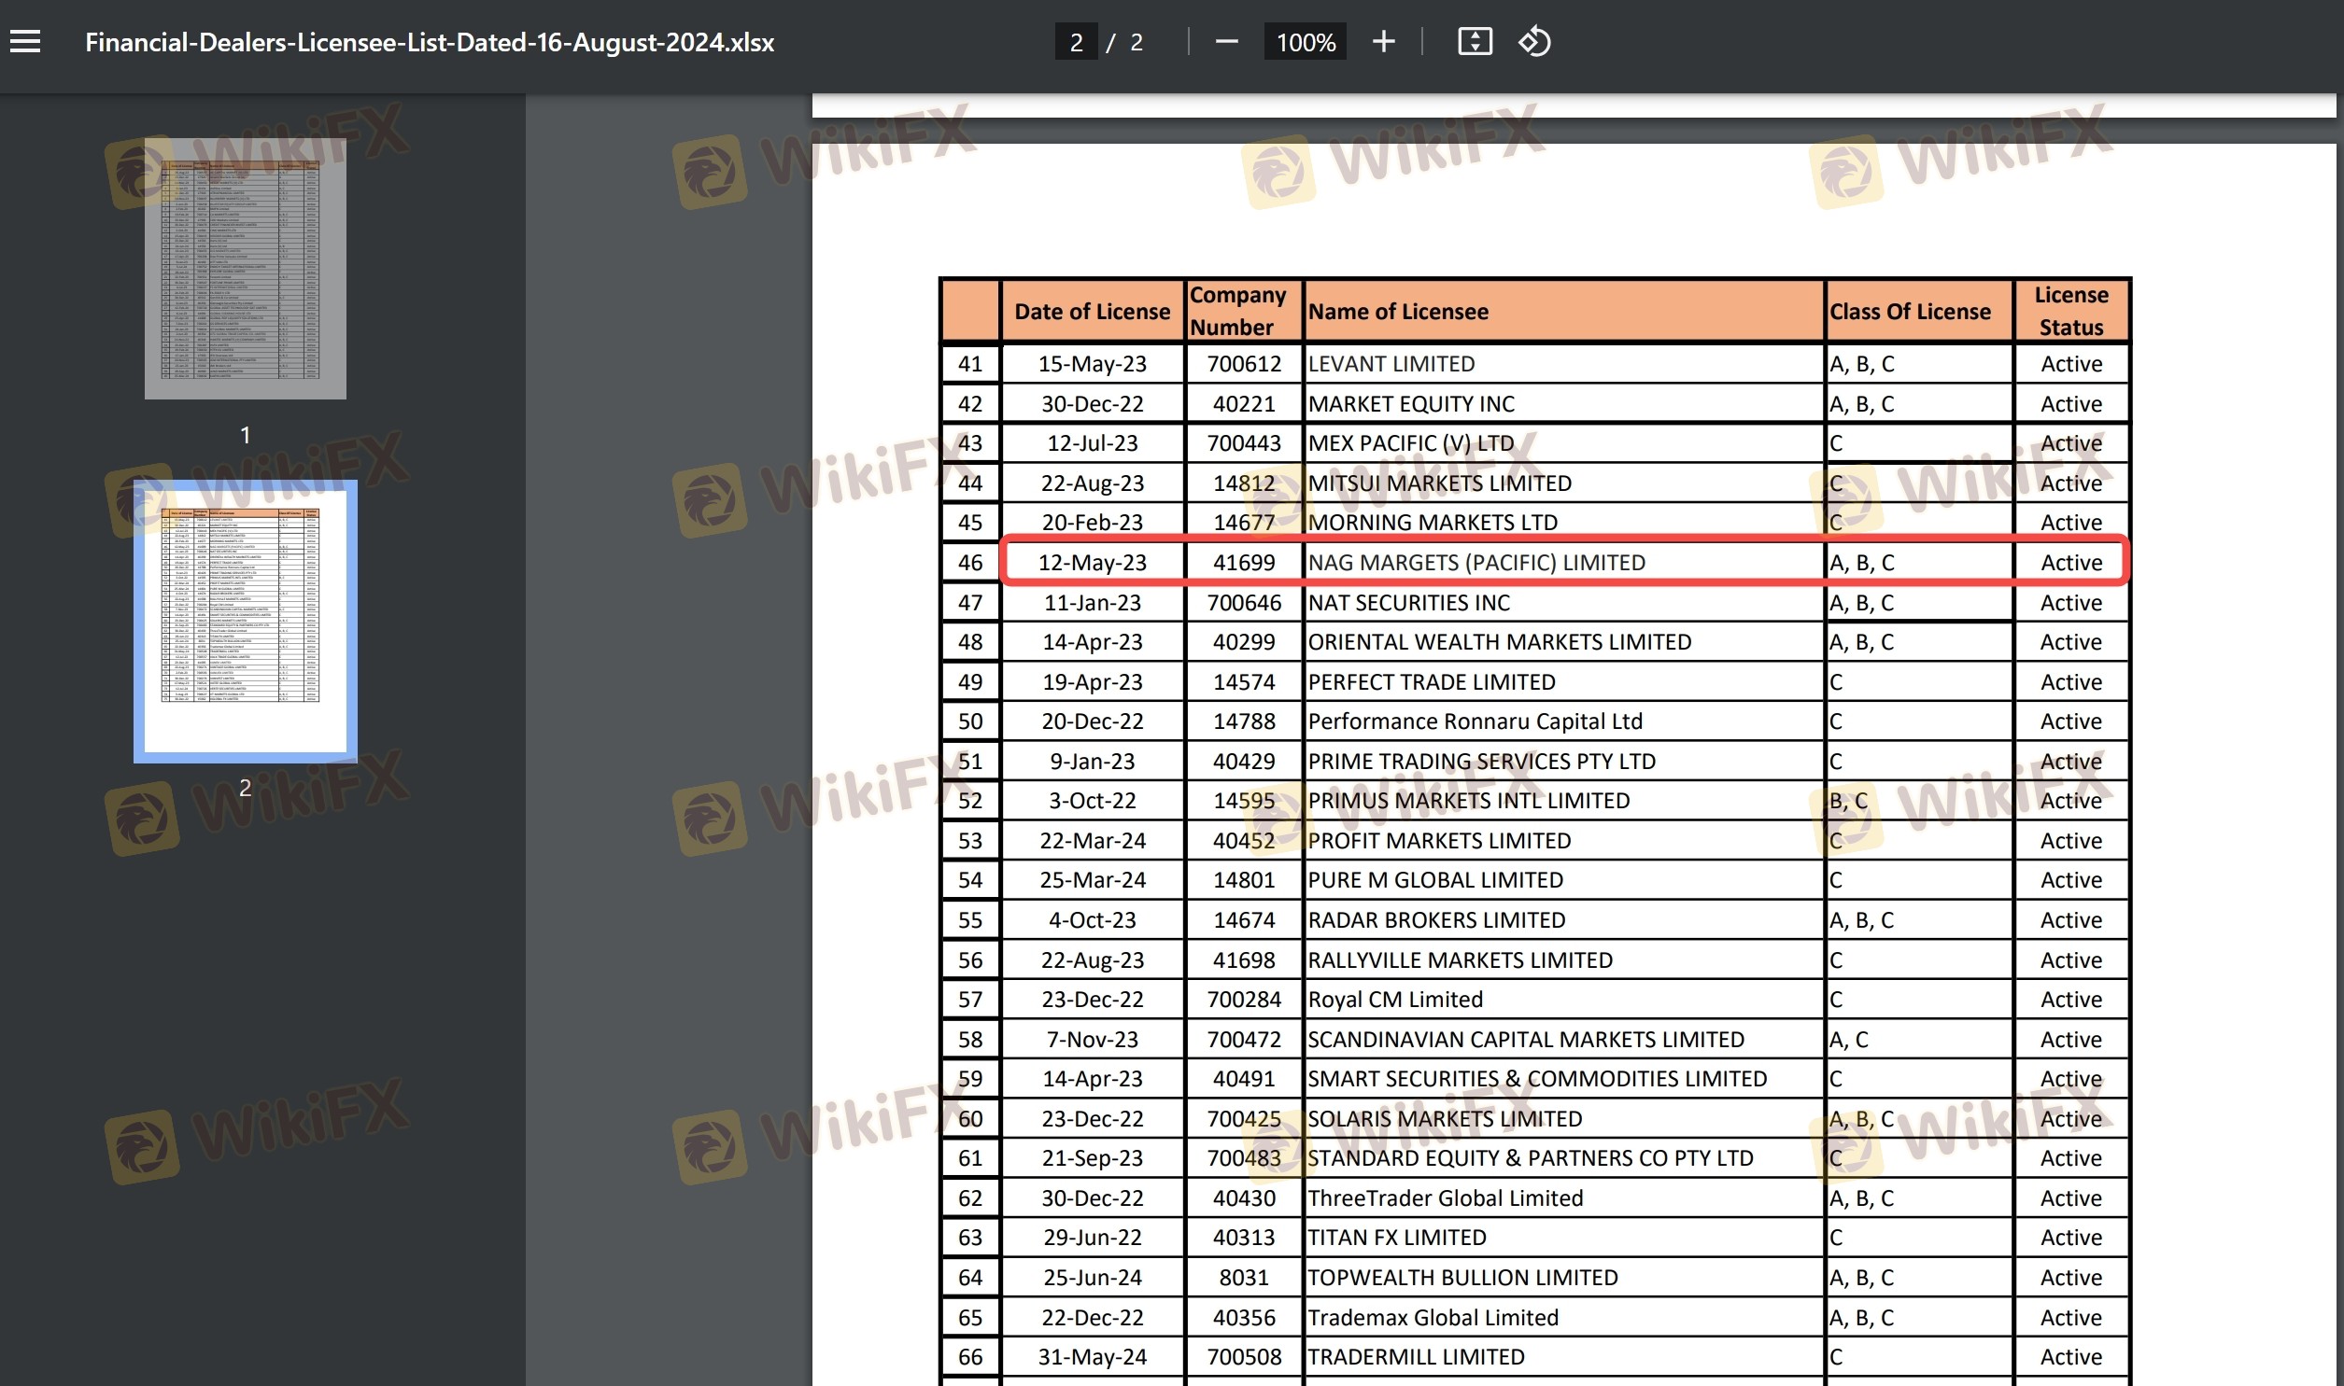
Task: Click the zoom out minus icon
Action: tap(1226, 42)
